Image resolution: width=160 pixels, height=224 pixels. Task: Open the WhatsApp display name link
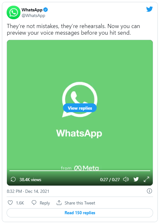pos(32,10)
